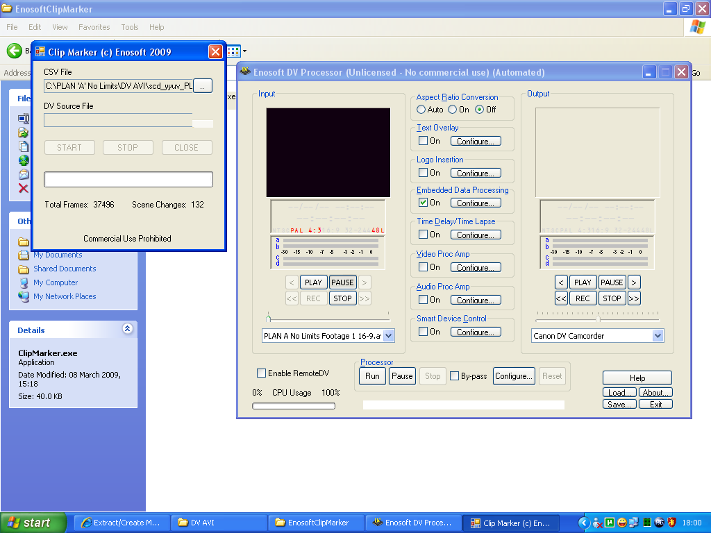Screen dimensions: 711x533
Task: Open the Edit menu in Explorer
Action: (x=35, y=27)
